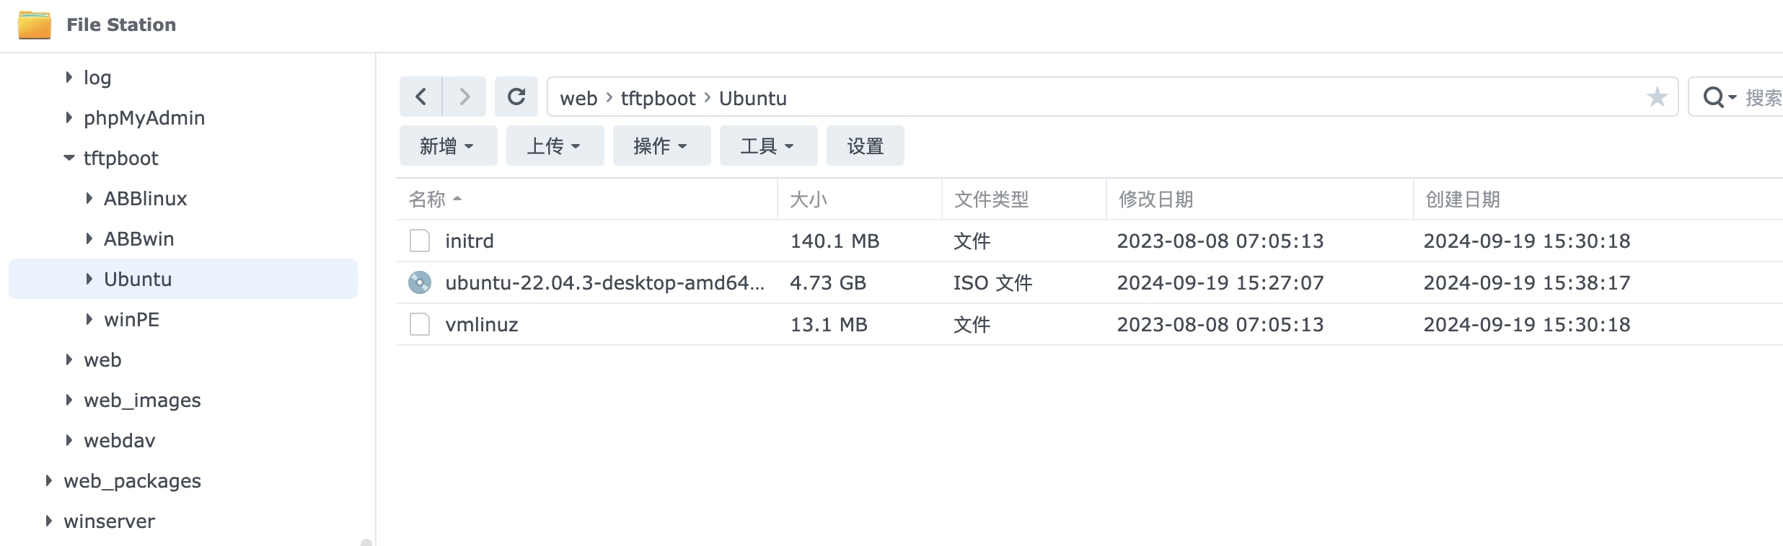Open the 工具 dropdown menu

coord(768,146)
